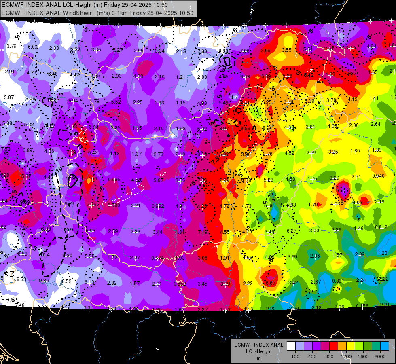396x364 pixels.
Task: Click the wind shear value 1.41
Action: (374, 98)
